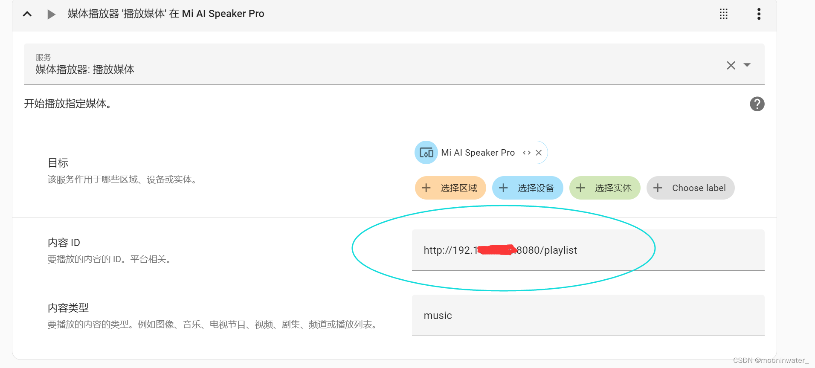
Task: Click the 该服务作用于哪些区域 helper text
Action: click(x=123, y=179)
